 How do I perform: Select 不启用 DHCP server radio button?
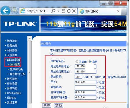[77, 62]
